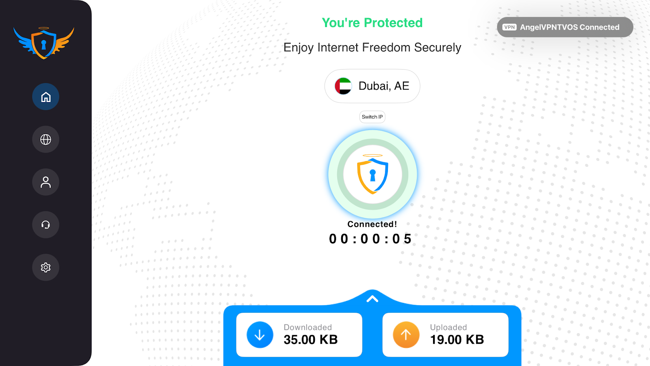Click the Connected! status label
The image size is (650, 366).
372,224
